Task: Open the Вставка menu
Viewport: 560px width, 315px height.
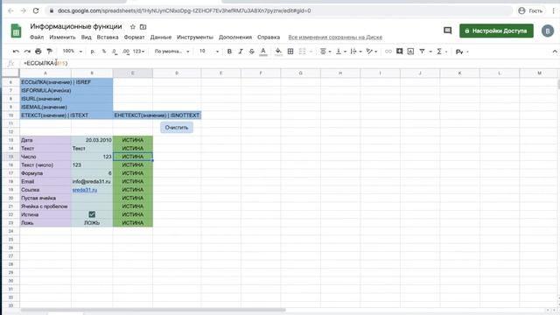Action: pyautogui.click(x=108, y=37)
